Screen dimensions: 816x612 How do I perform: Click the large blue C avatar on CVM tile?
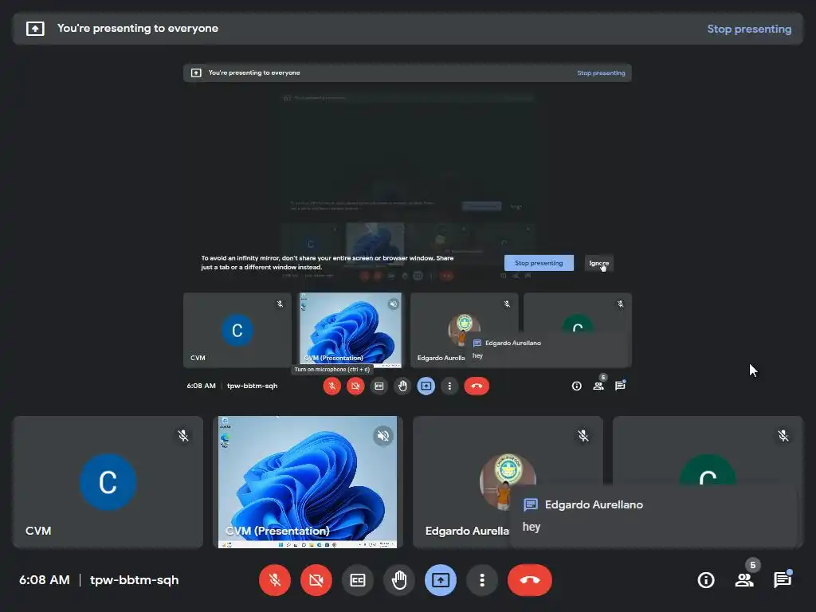tap(108, 482)
